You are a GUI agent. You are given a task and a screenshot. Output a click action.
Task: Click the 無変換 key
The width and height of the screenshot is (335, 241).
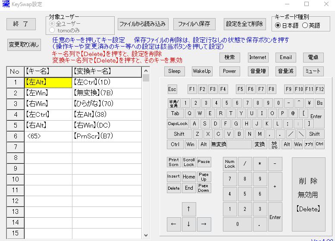click(x=219, y=144)
